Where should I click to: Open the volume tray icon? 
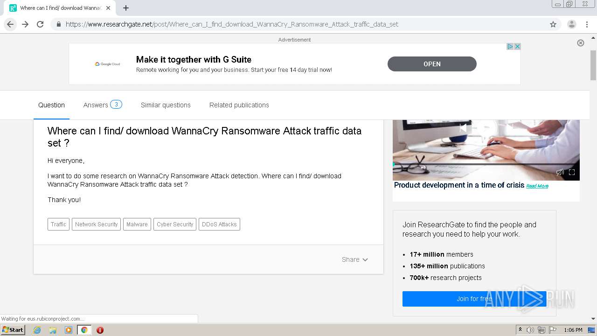click(530, 330)
